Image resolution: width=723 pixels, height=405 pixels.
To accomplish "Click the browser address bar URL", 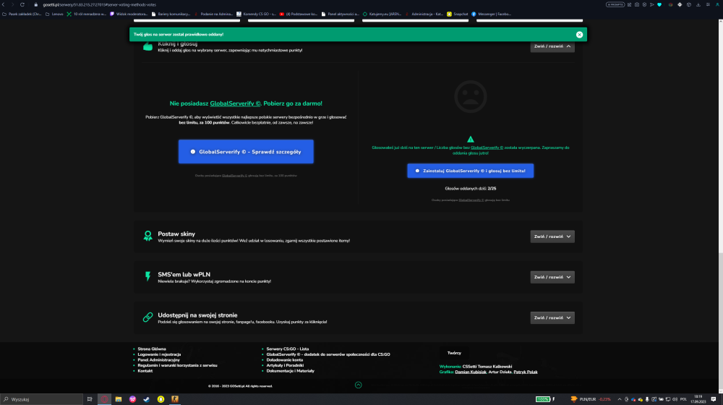I will click(100, 4).
